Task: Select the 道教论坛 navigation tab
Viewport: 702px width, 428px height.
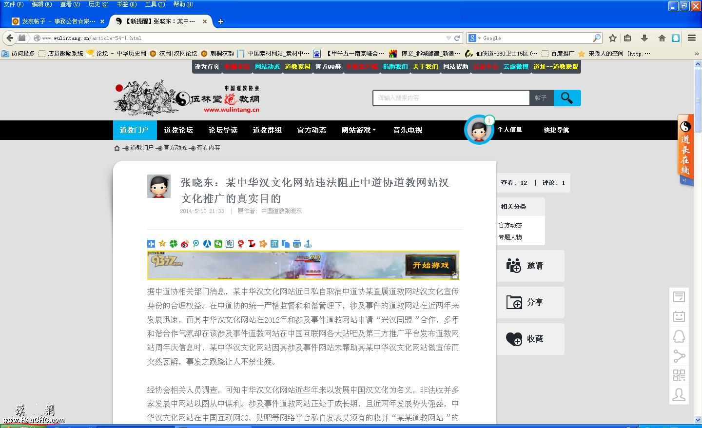Action: pyautogui.click(x=178, y=130)
